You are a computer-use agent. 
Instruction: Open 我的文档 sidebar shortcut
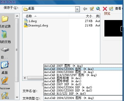click(x=5, y=37)
